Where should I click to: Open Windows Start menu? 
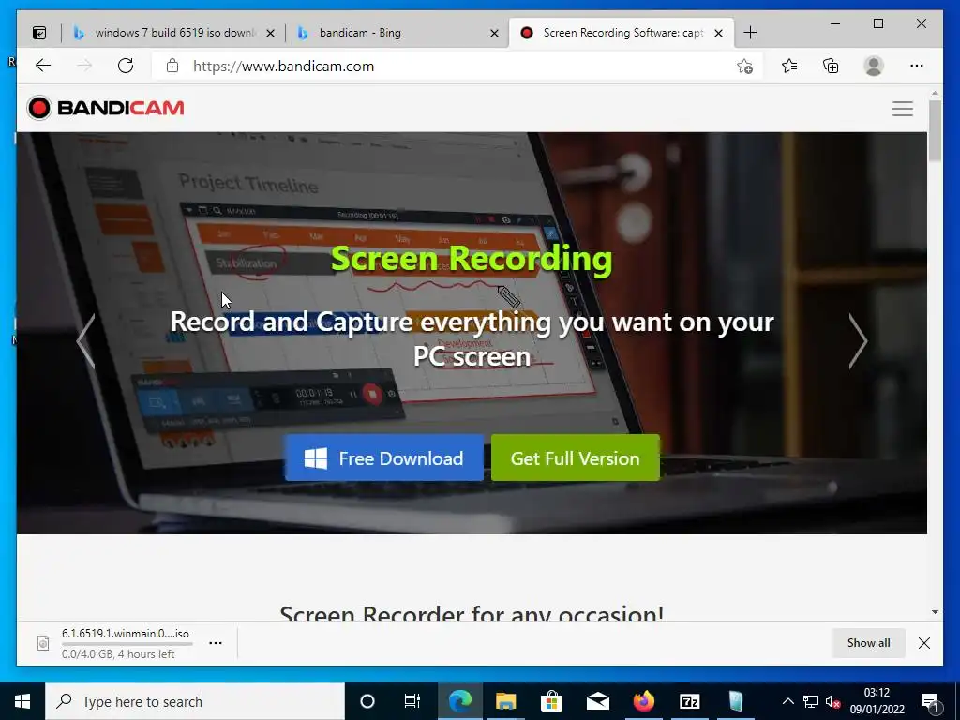[22, 701]
